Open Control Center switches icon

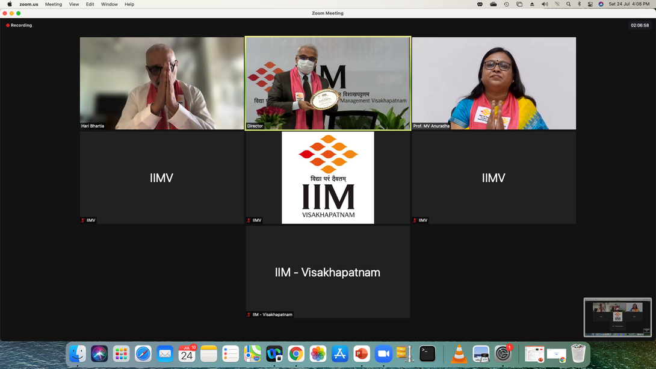[x=590, y=4]
